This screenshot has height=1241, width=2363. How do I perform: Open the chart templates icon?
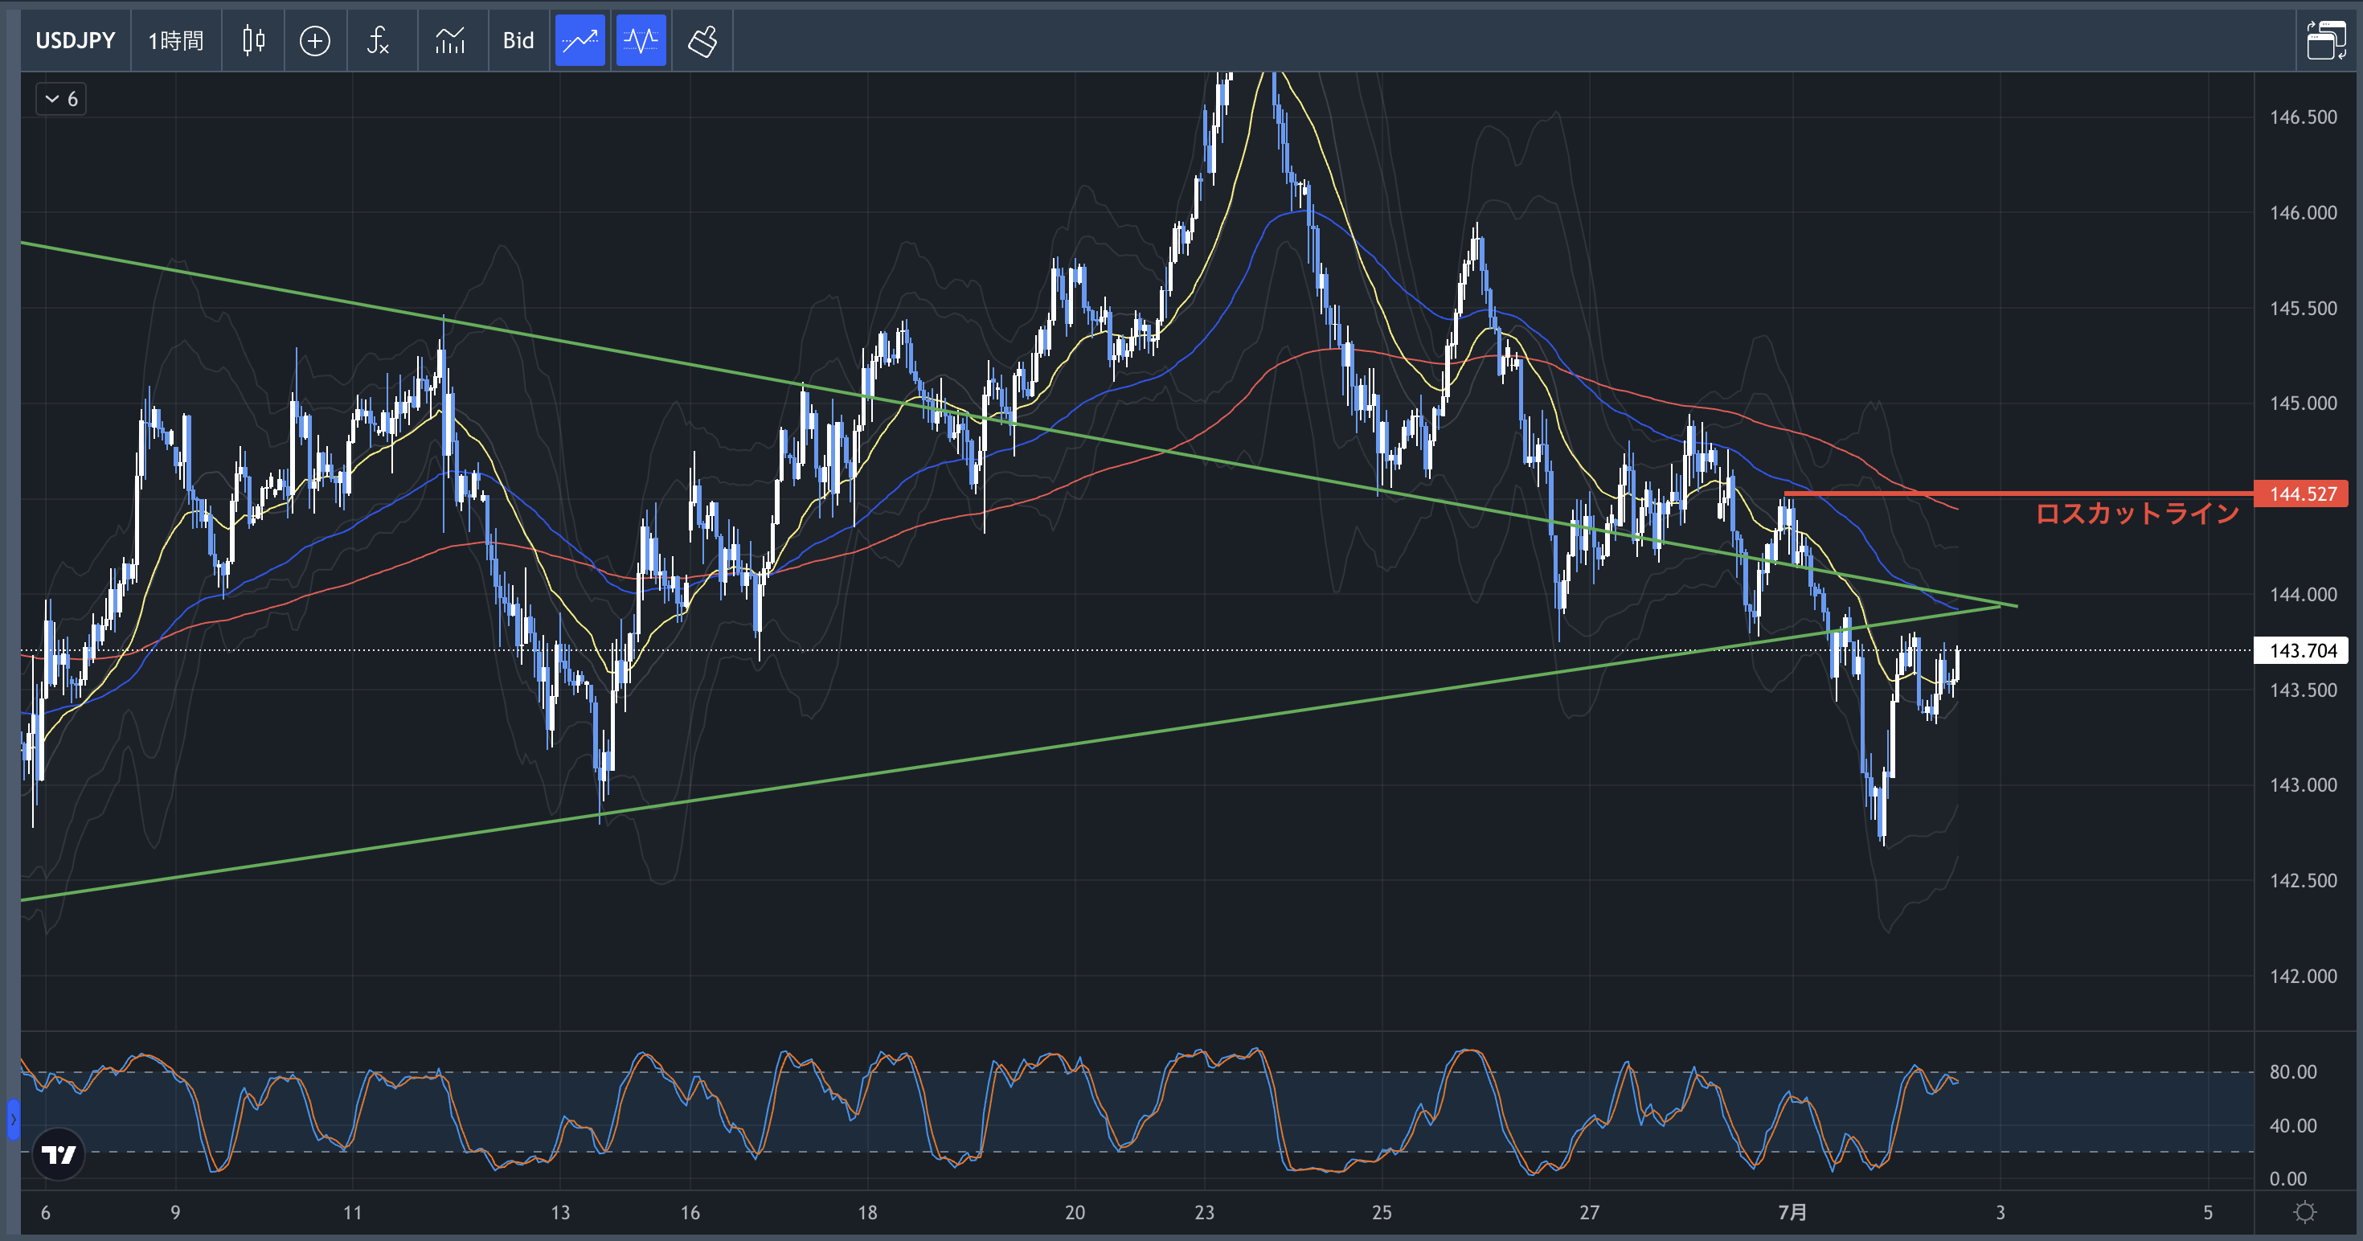coord(450,40)
